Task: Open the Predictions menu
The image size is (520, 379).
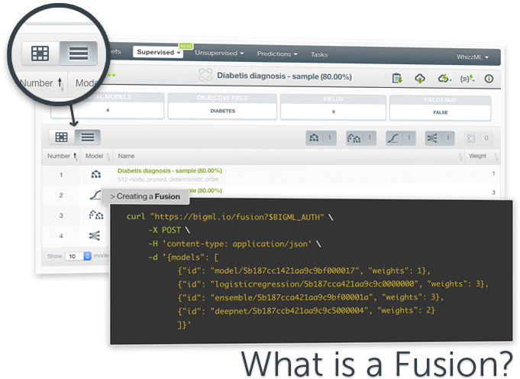Action: [277, 53]
